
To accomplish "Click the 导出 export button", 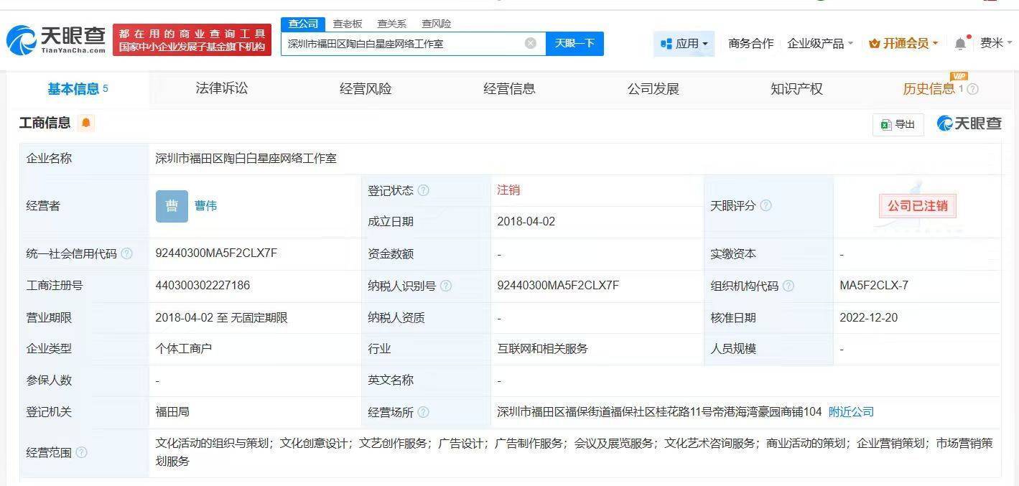I will pos(898,124).
